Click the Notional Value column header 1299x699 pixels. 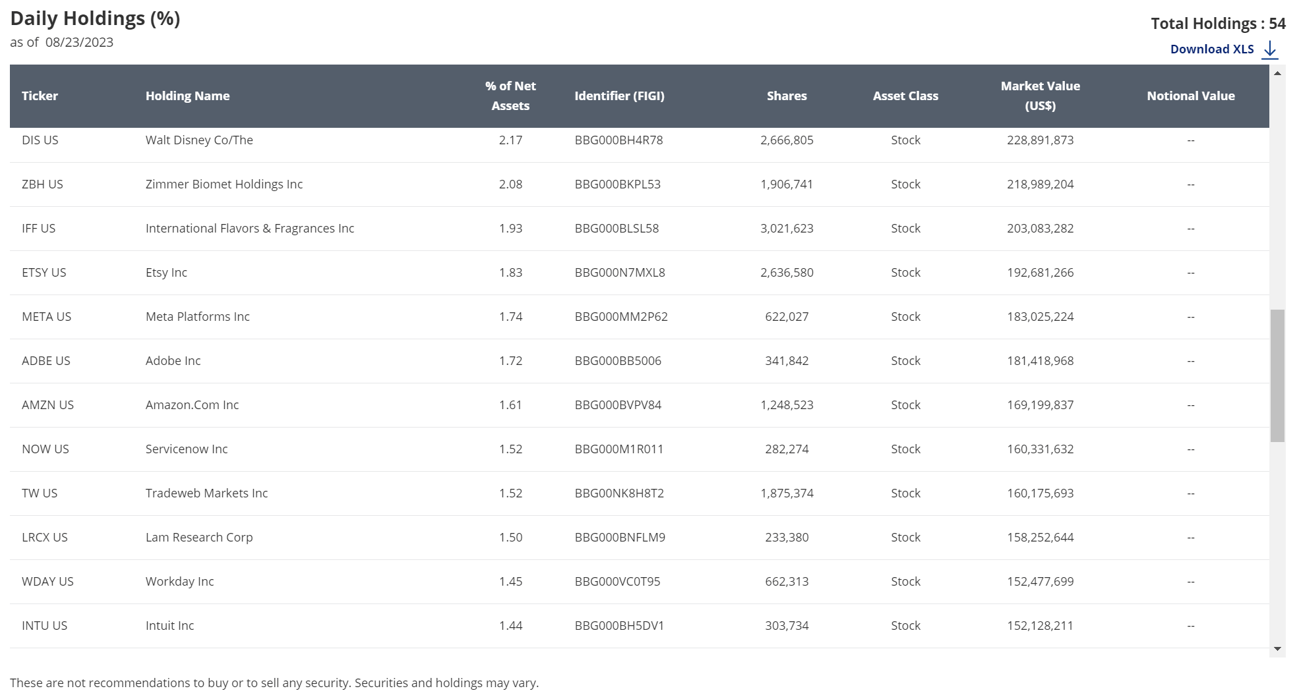pyautogui.click(x=1190, y=96)
